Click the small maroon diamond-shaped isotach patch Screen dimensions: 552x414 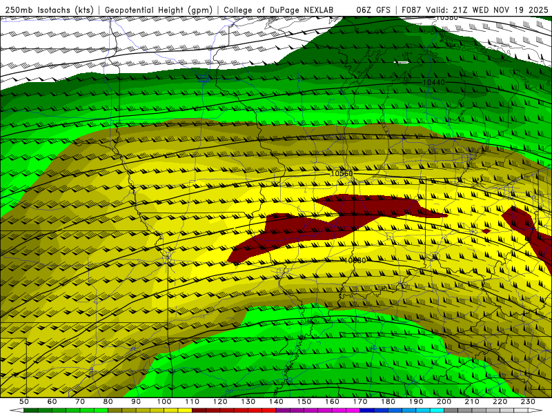coord(486,231)
